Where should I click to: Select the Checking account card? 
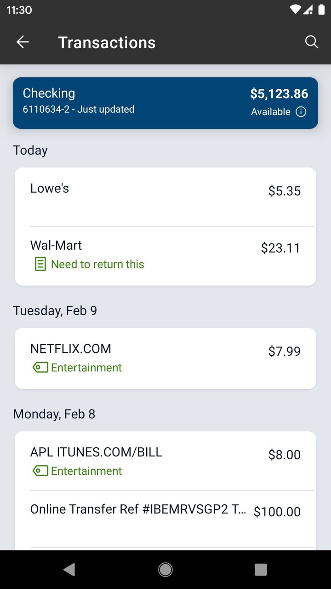click(138, 103)
